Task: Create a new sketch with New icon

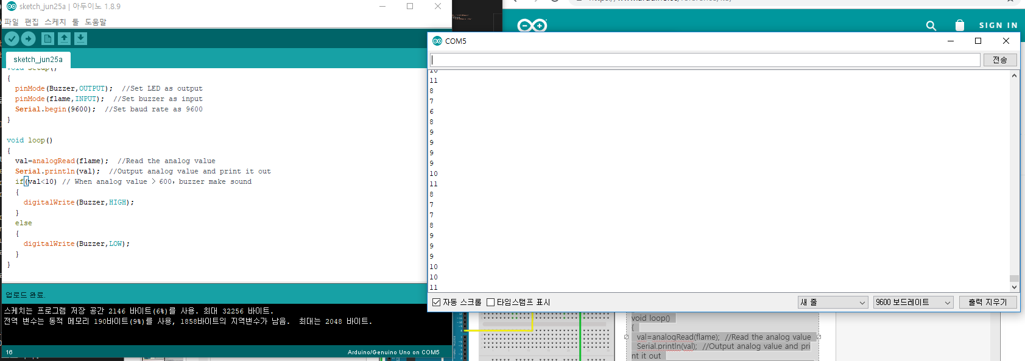Action: coord(48,39)
